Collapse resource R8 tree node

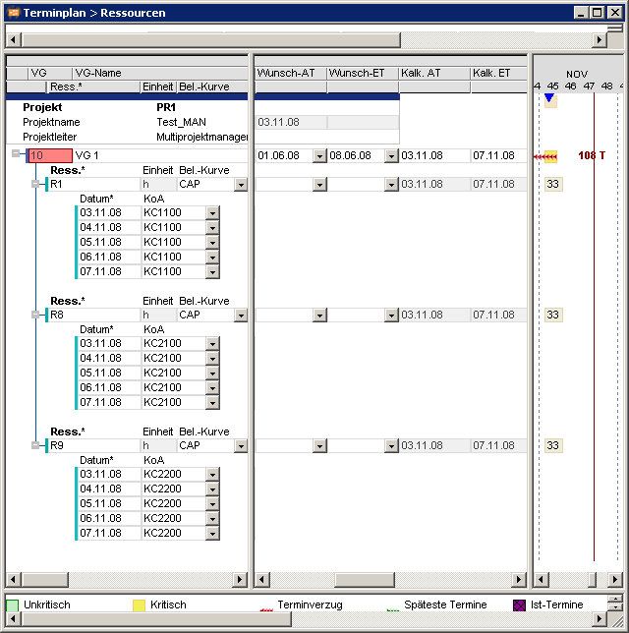pos(35,315)
